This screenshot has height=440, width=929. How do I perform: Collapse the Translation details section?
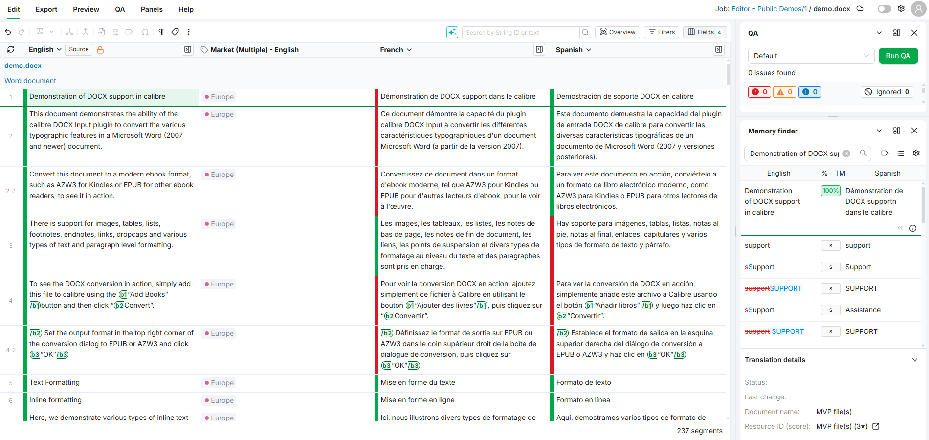(x=914, y=360)
